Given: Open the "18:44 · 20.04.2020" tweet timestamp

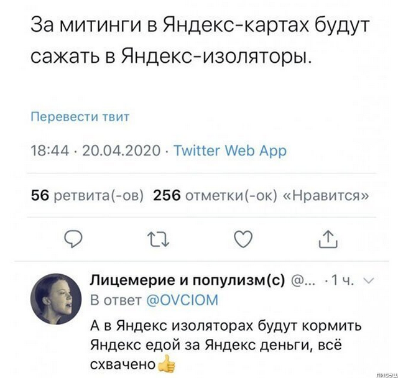Looking at the screenshot, I should pos(96,151).
